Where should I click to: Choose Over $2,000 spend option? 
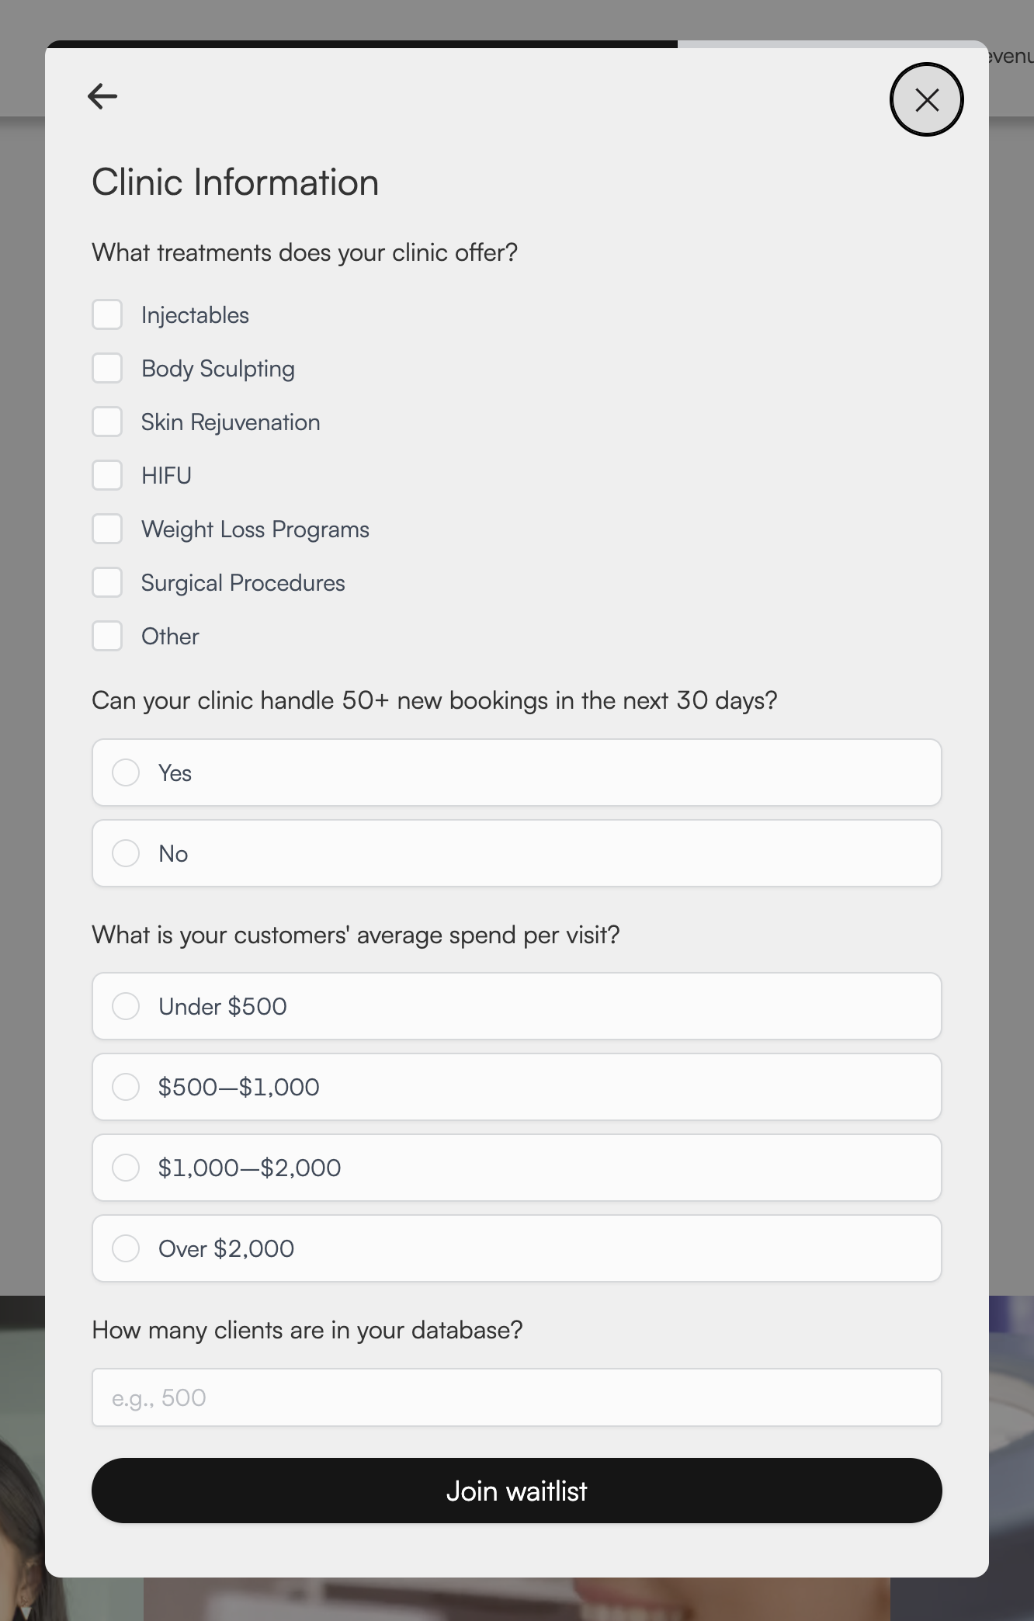126,1248
